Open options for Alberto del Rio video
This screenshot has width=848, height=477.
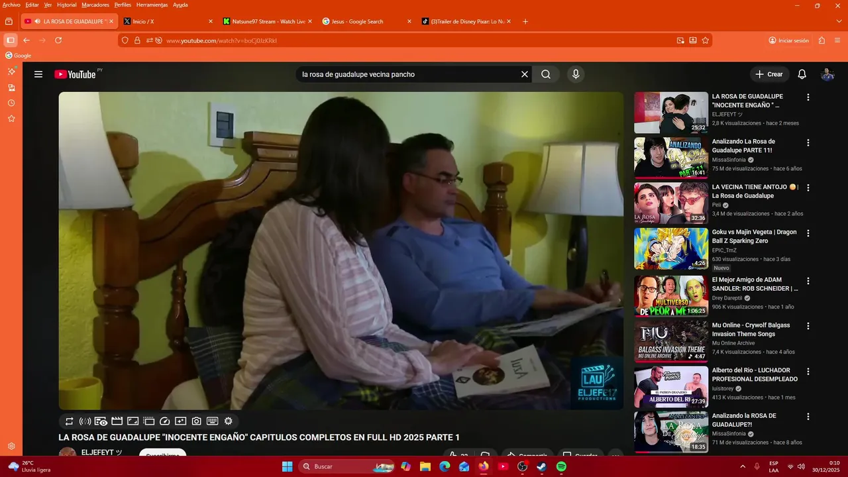click(x=808, y=371)
